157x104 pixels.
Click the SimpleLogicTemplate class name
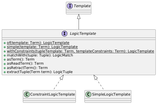(x=111, y=94)
